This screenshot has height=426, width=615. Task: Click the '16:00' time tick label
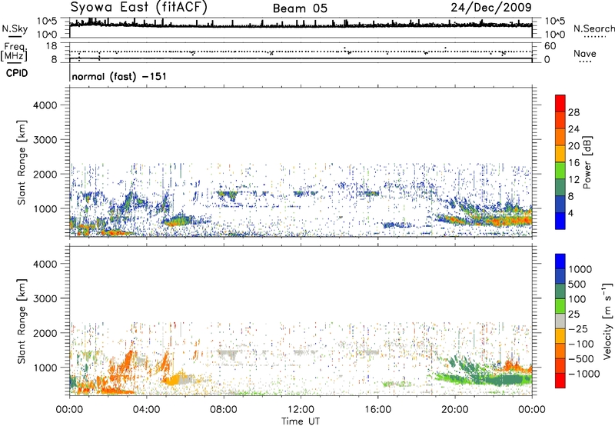[377, 410]
